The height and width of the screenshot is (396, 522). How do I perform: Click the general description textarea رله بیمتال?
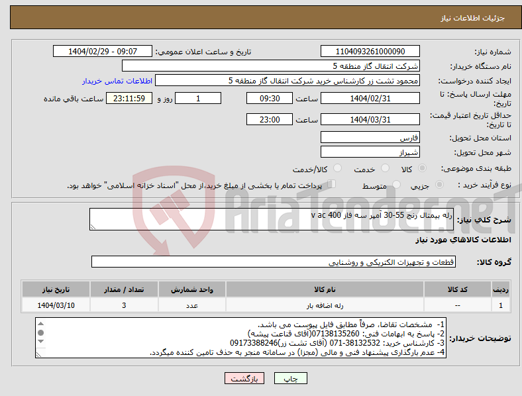[272, 219]
